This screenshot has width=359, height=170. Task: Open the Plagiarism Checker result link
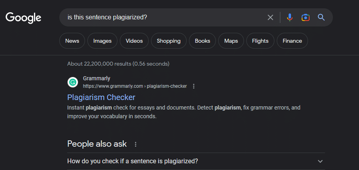click(x=101, y=97)
